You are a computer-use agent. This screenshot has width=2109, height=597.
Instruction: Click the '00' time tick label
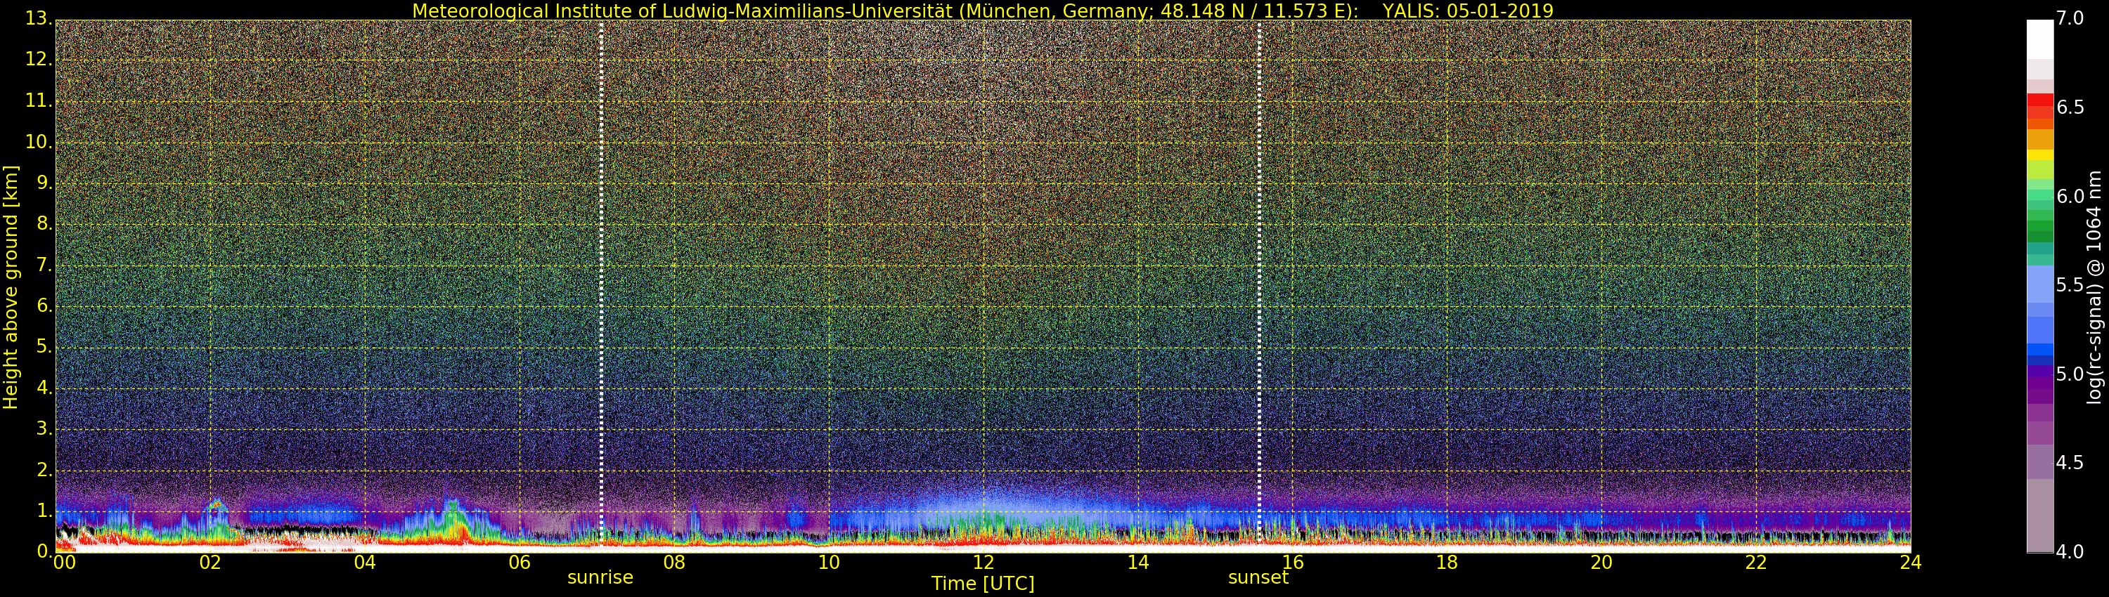tap(64, 563)
